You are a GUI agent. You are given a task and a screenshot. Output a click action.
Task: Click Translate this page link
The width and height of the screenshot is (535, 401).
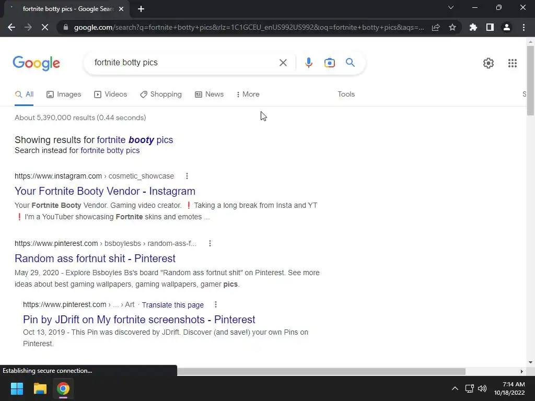172,305
